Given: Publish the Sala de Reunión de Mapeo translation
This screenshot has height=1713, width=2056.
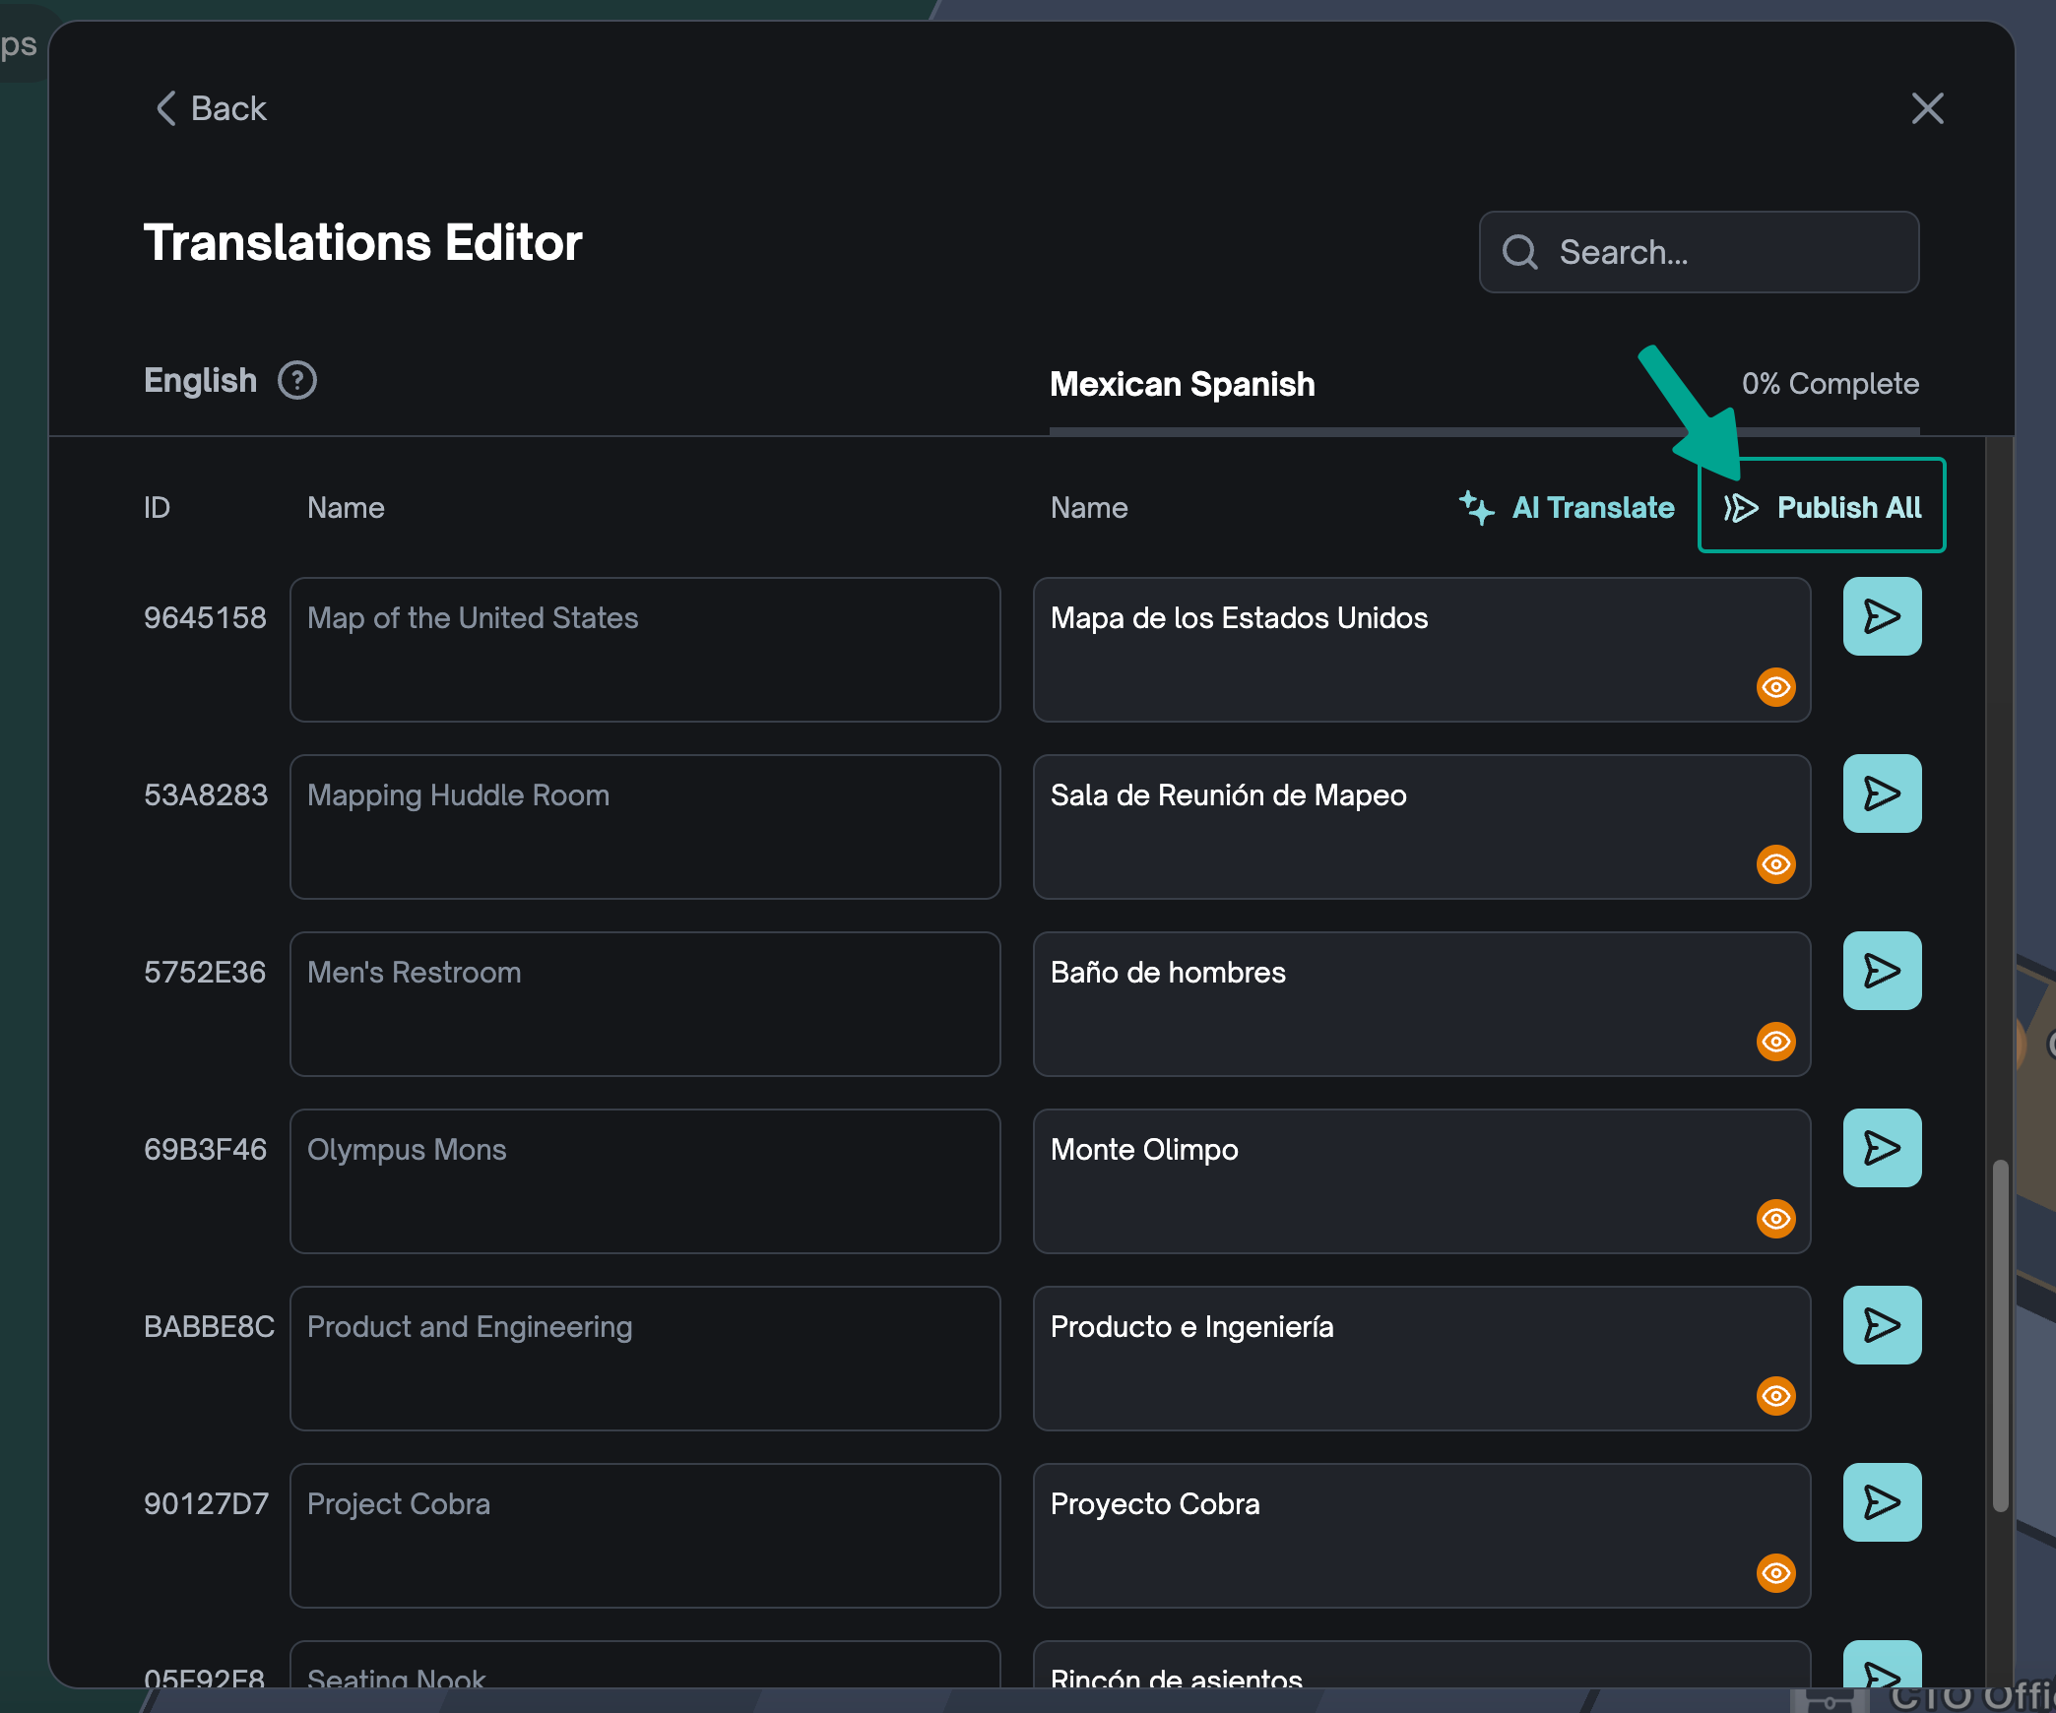Looking at the screenshot, I should tap(1882, 793).
